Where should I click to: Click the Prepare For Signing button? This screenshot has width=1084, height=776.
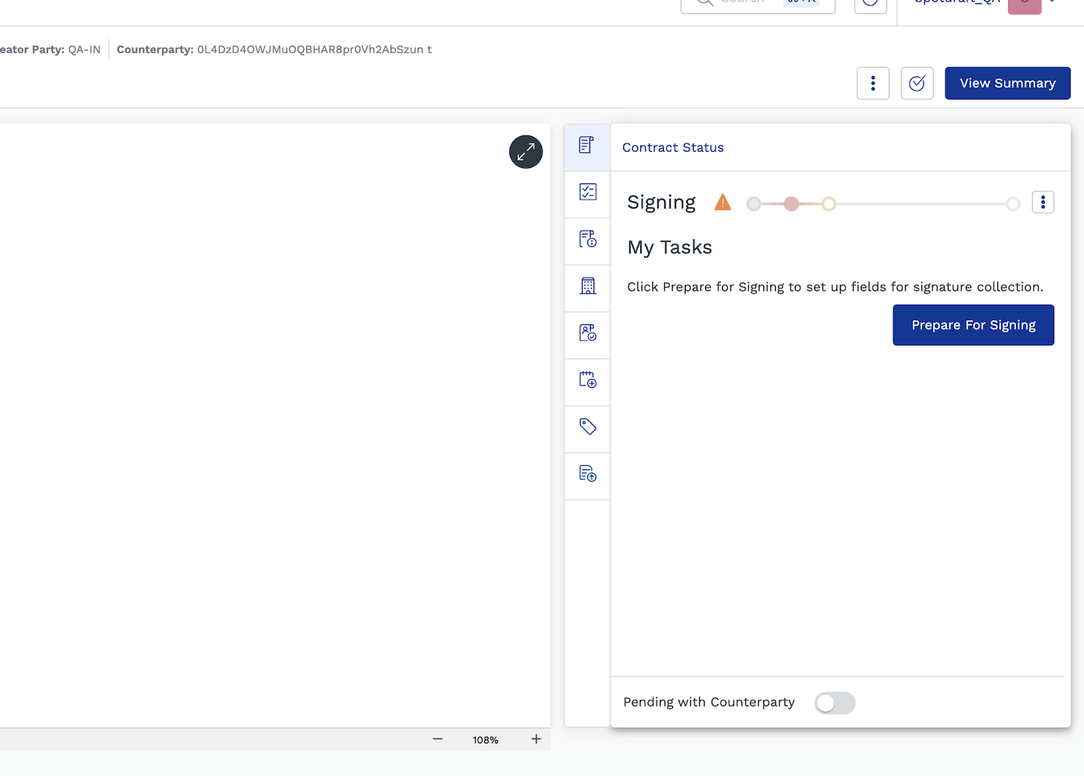[x=973, y=325]
